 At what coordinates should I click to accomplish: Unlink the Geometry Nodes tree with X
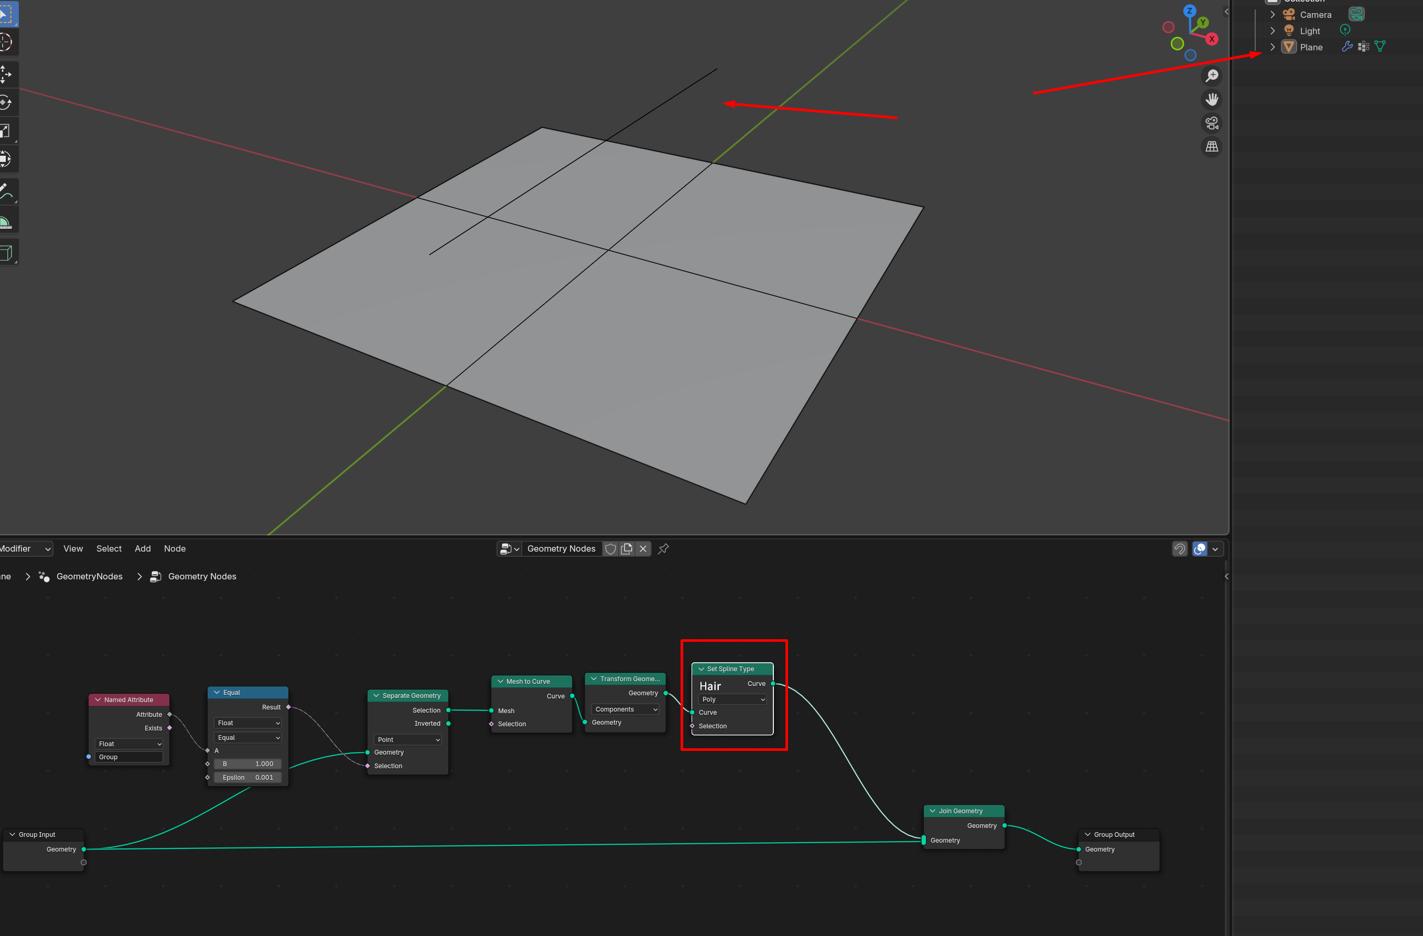[643, 548]
